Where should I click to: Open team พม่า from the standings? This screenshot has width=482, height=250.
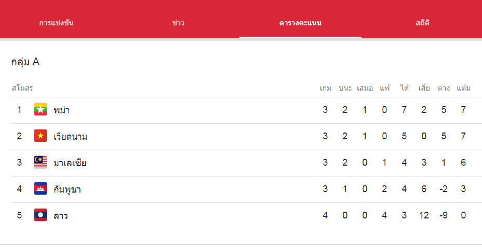tap(61, 110)
